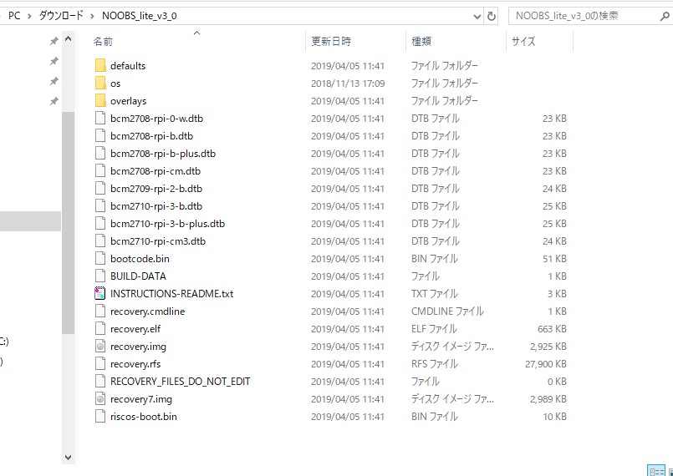Select the recovery7.img disk image icon
Image resolution: width=673 pixels, height=476 pixels.
point(100,399)
